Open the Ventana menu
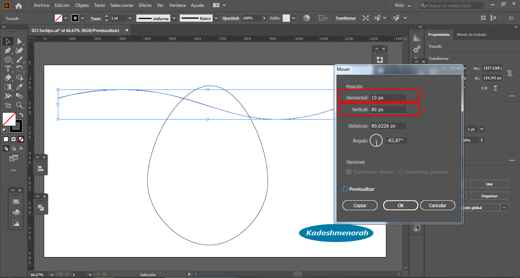The image size is (520, 278). (x=177, y=5)
